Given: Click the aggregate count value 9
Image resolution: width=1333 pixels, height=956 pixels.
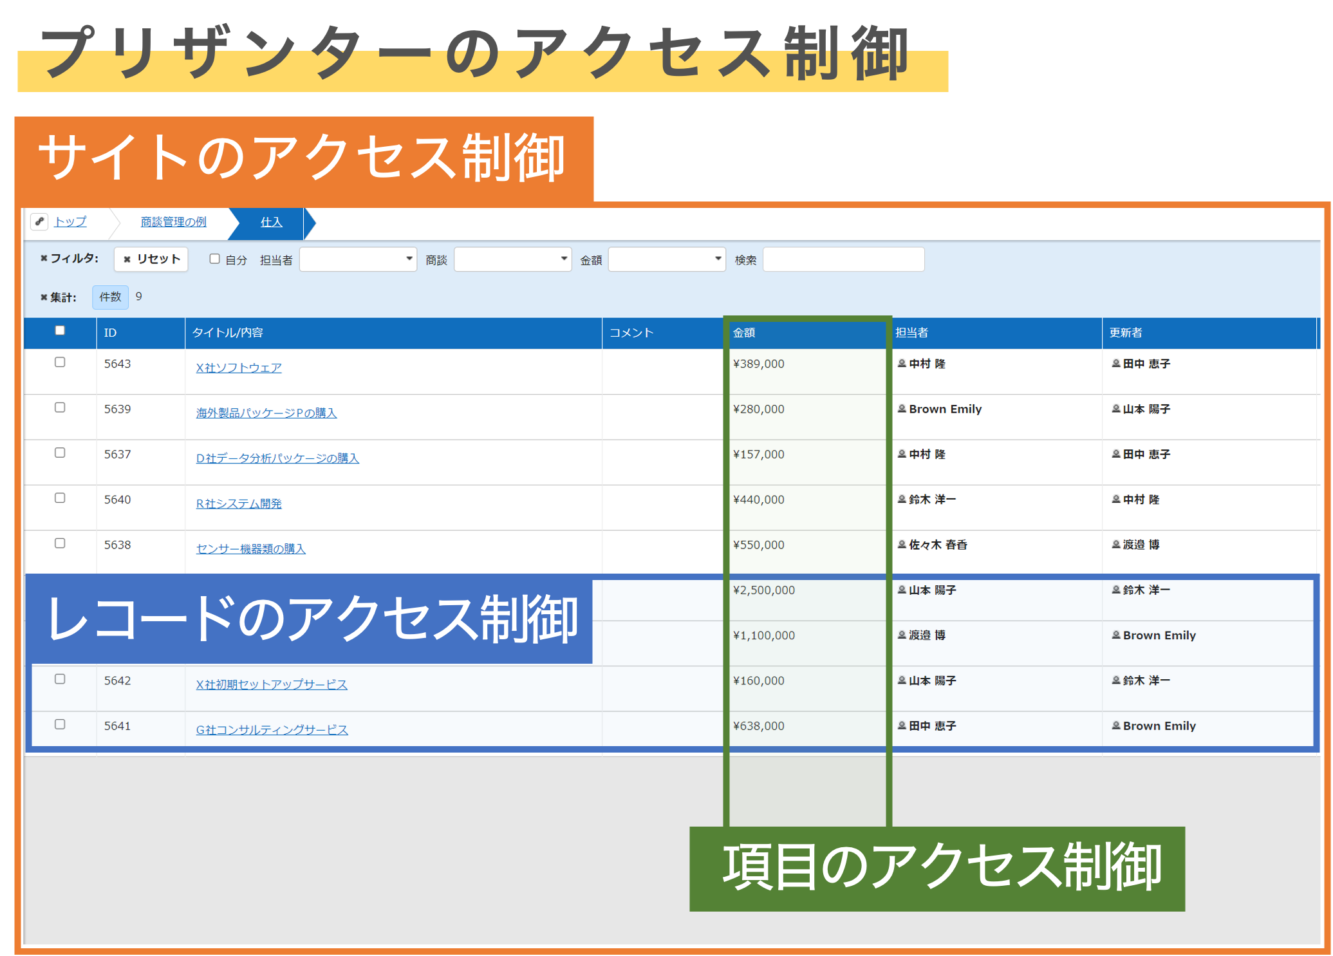Looking at the screenshot, I should point(138,297).
